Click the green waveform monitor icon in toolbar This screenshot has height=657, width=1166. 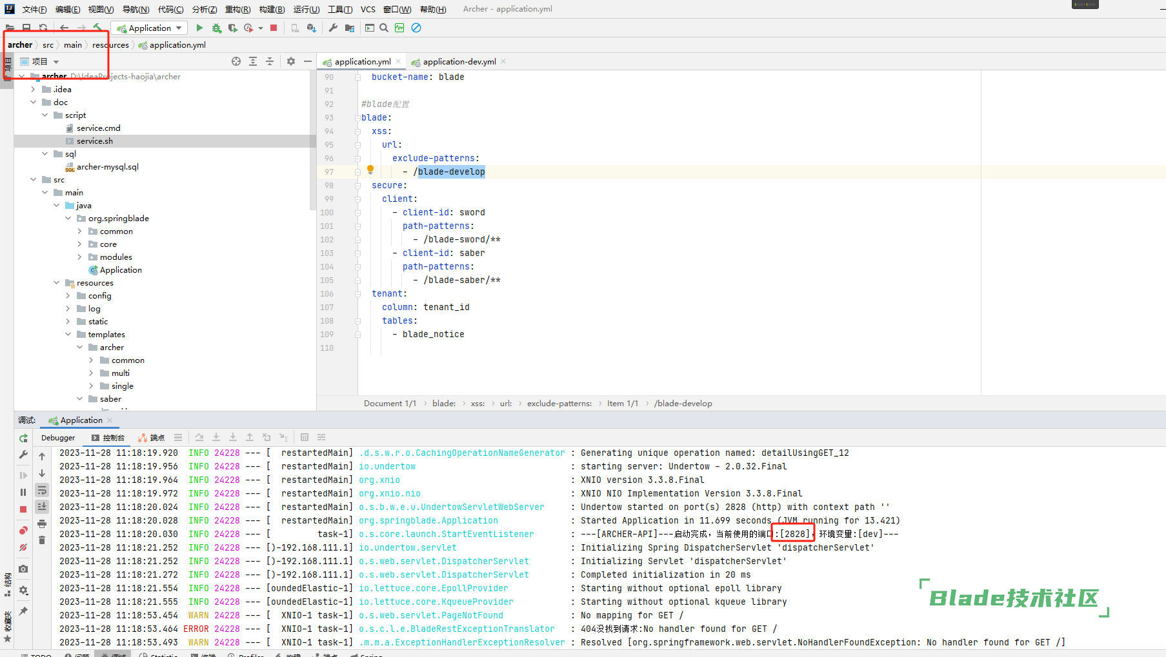click(x=400, y=28)
